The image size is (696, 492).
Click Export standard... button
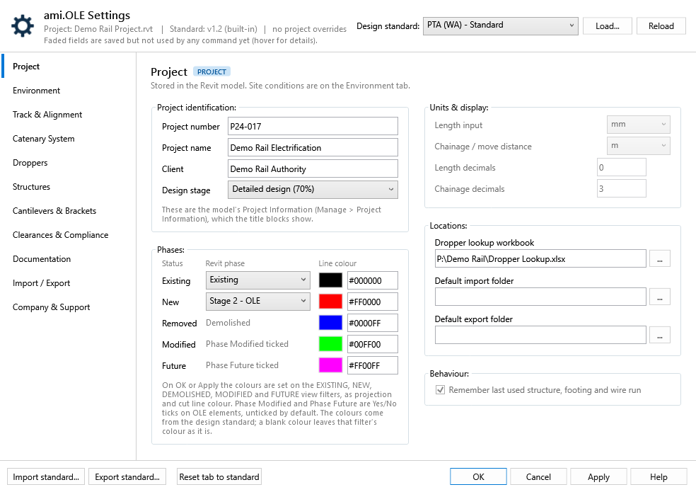[127, 477]
